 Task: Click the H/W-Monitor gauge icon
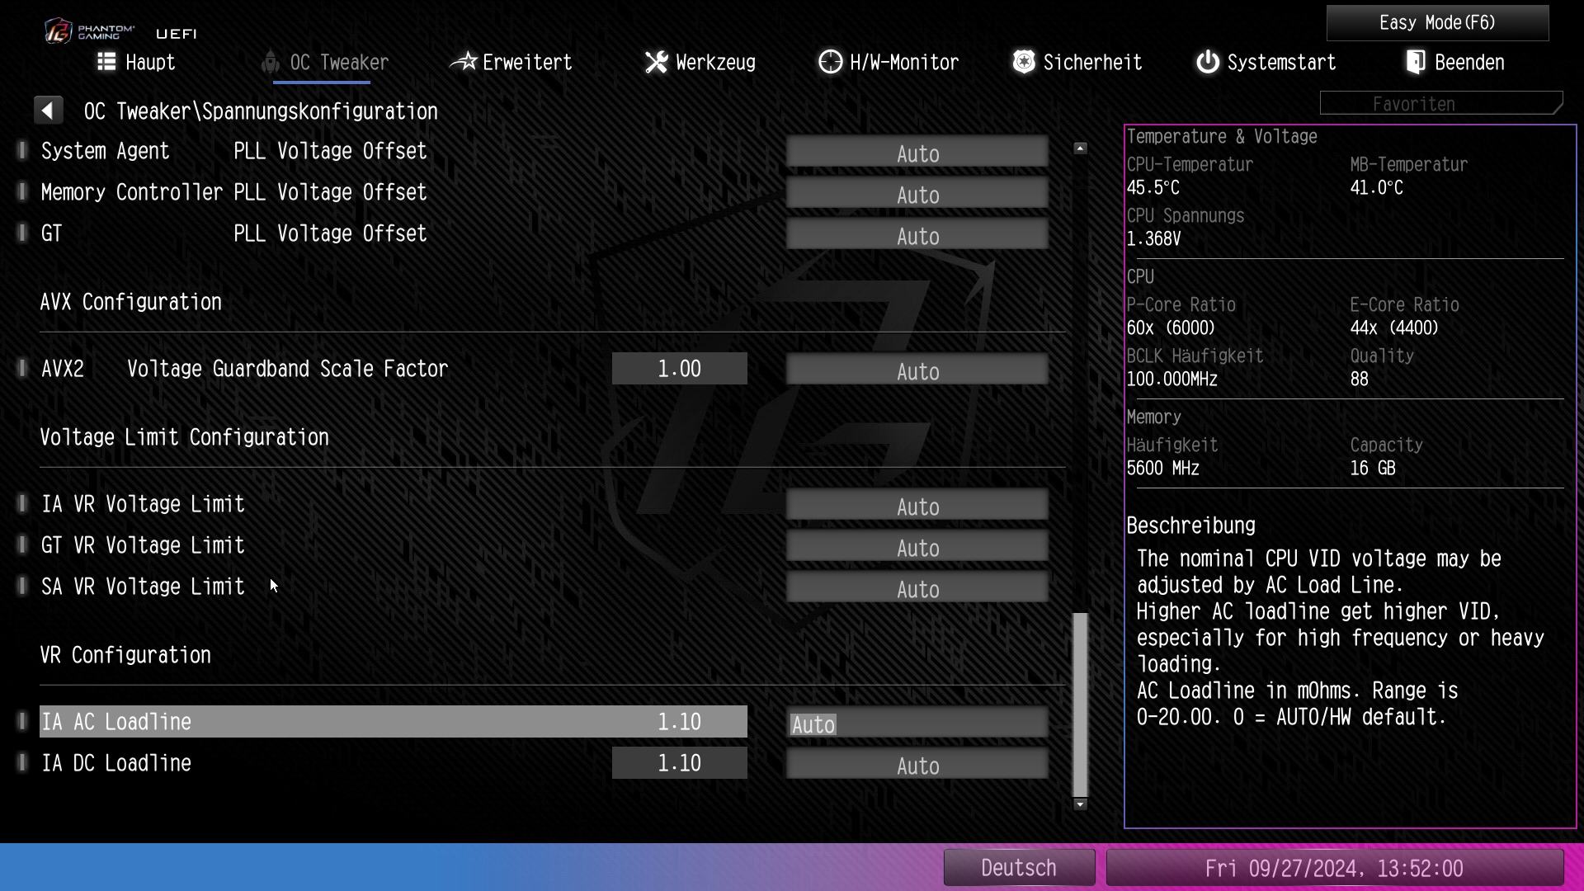(830, 62)
